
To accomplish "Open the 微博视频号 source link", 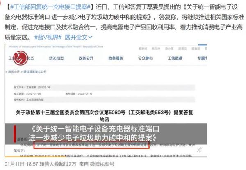I will point(102,164).
